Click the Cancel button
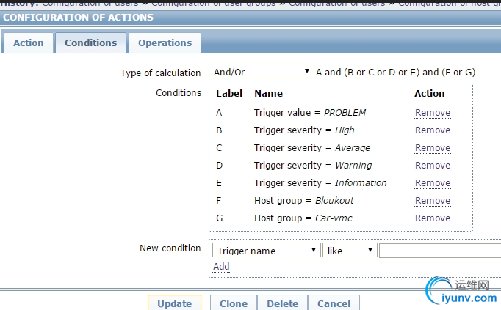Viewport: 501px width, 310px height. (x=334, y=303)
